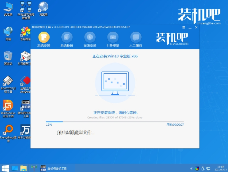Open the hamburger menu in title bar
The height and width of the screenshot is (173, 228).
click(184, 27)
